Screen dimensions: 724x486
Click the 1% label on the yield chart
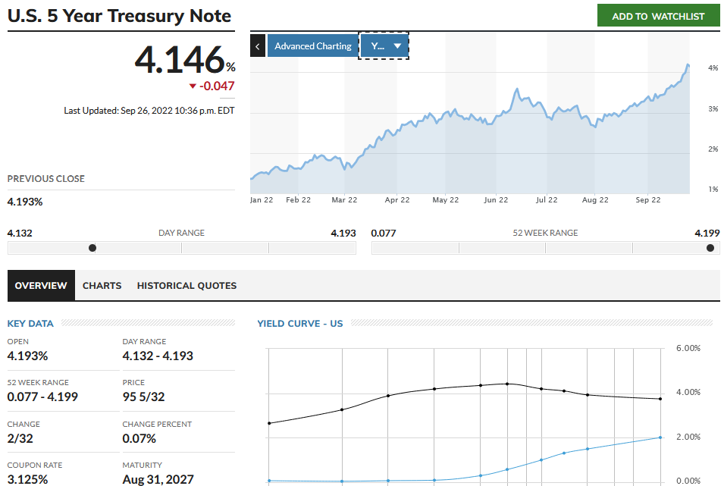pyautogui.click(x=713, y=189)
